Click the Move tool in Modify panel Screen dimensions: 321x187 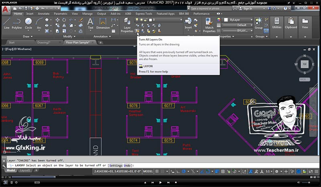(x=57, y=20)
